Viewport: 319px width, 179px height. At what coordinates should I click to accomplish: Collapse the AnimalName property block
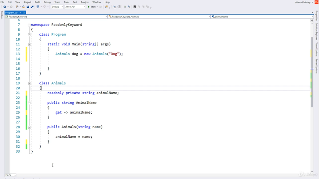(29, 103)
